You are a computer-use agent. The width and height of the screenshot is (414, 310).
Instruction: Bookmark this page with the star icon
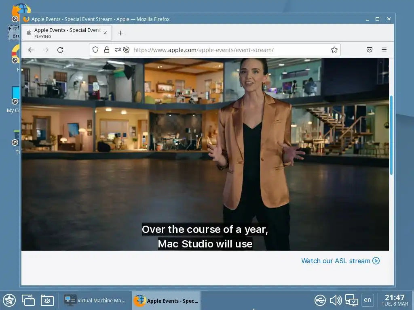[334, 50]
